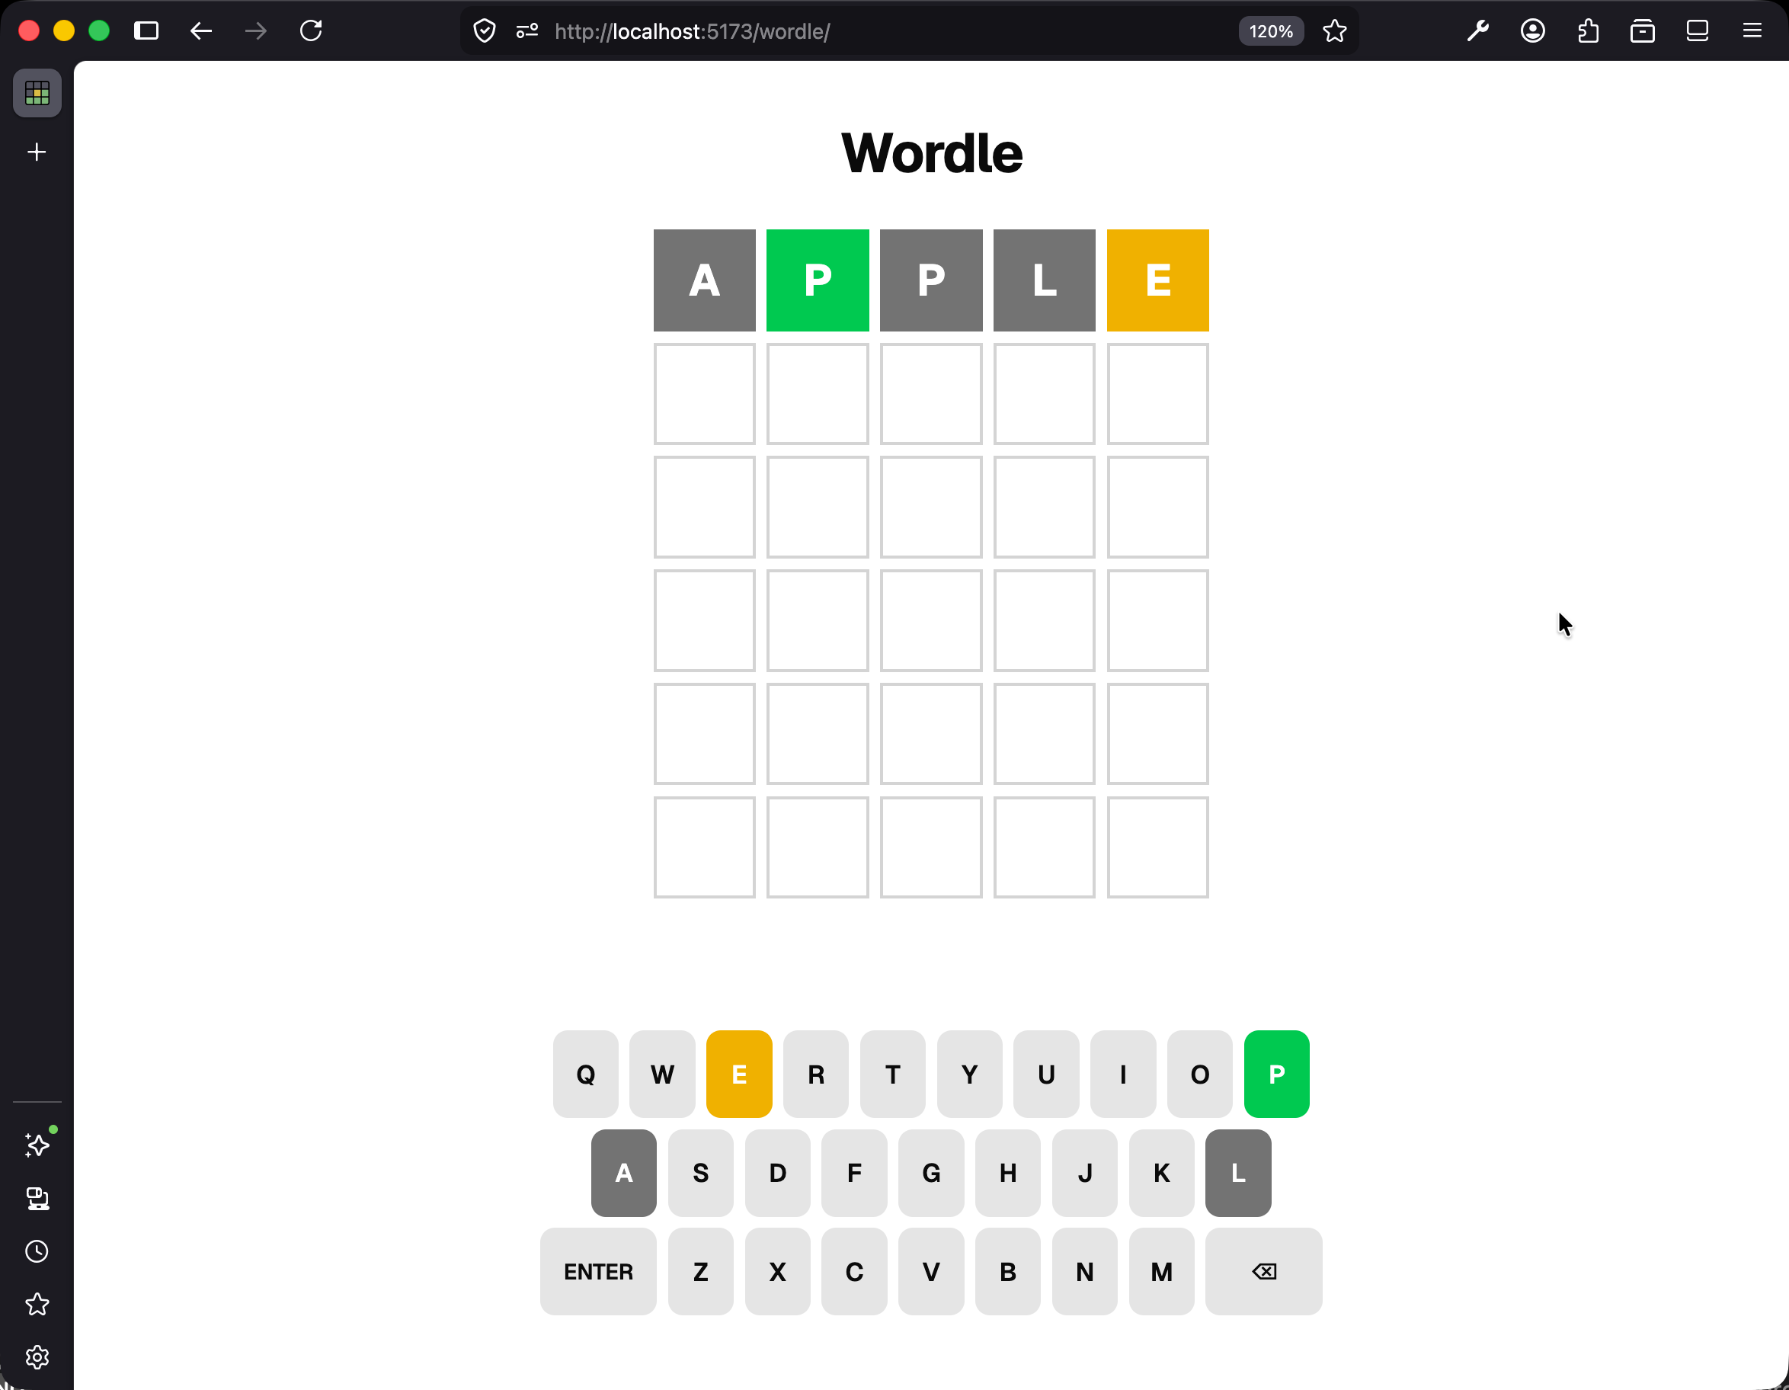This screenshot has height=1390, width=1789.
Task: Click the K key
Action: pyautogui.click(x=1161, y=1173)
